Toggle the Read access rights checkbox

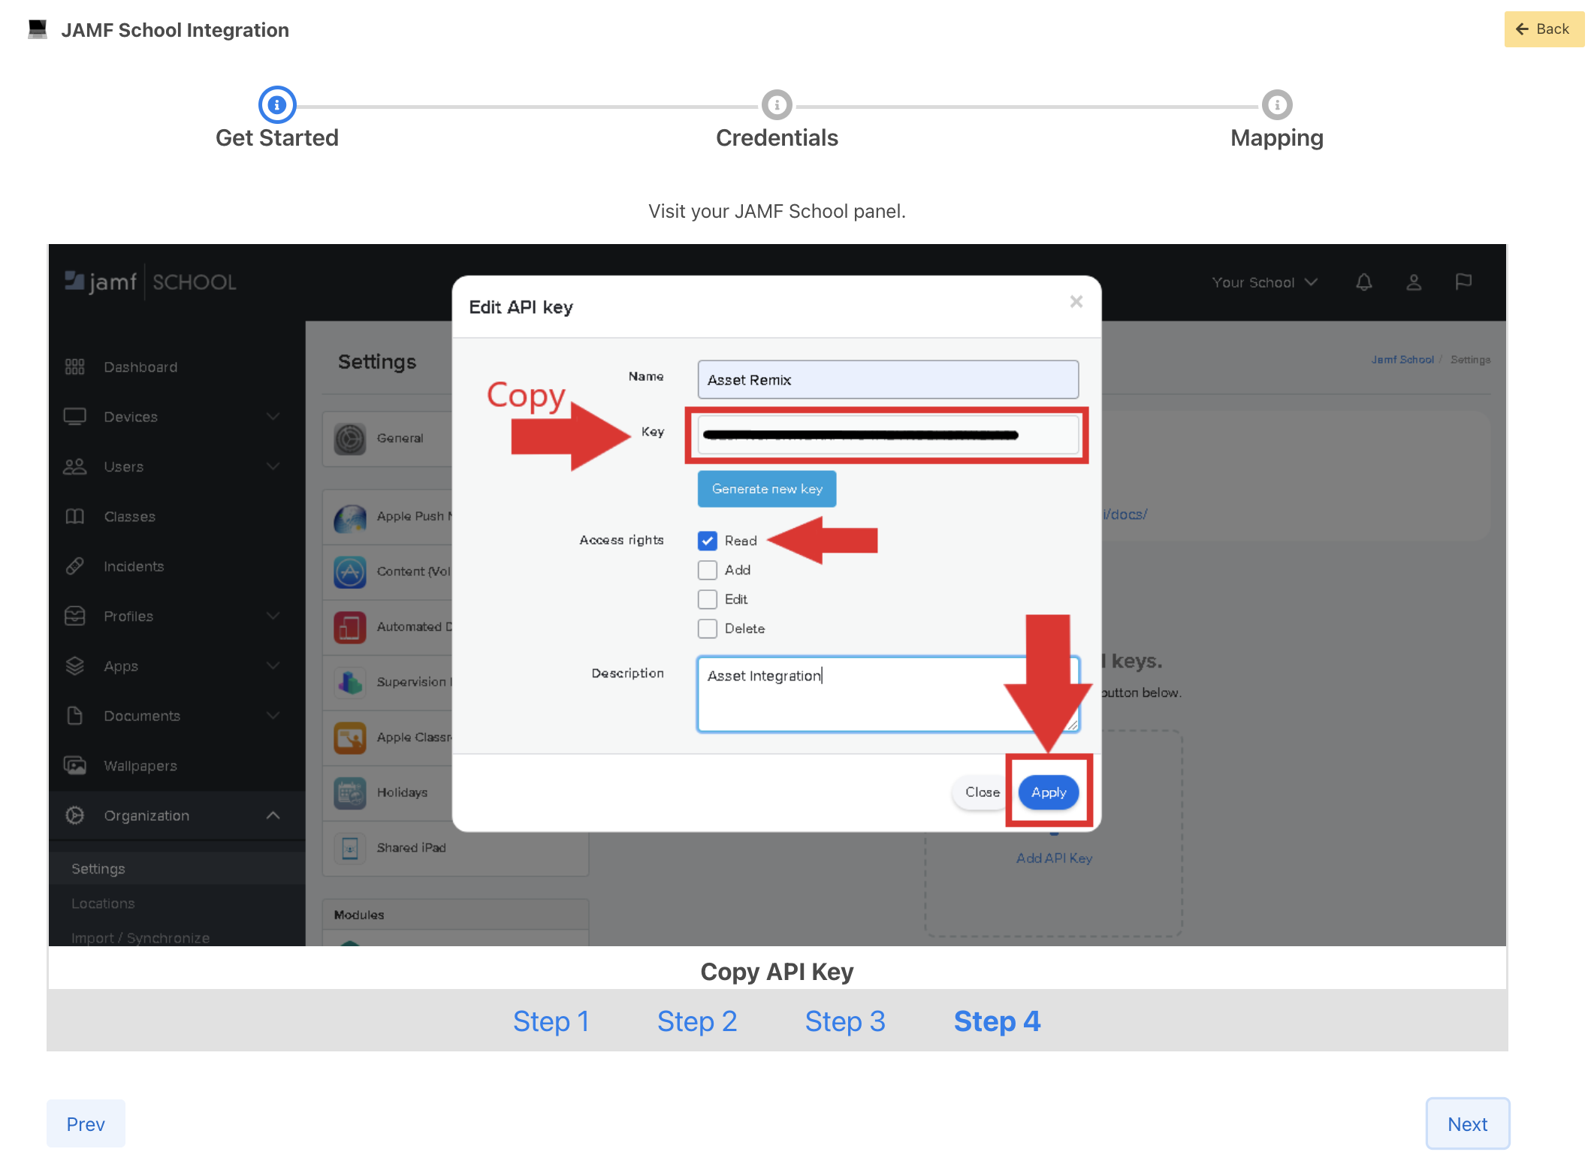pyautogui.click(x=707, y=541)
